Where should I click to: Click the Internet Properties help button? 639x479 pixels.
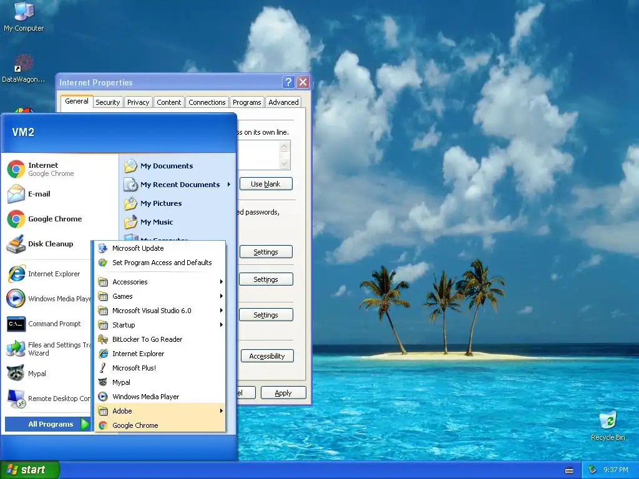click(x=288, y=82)
